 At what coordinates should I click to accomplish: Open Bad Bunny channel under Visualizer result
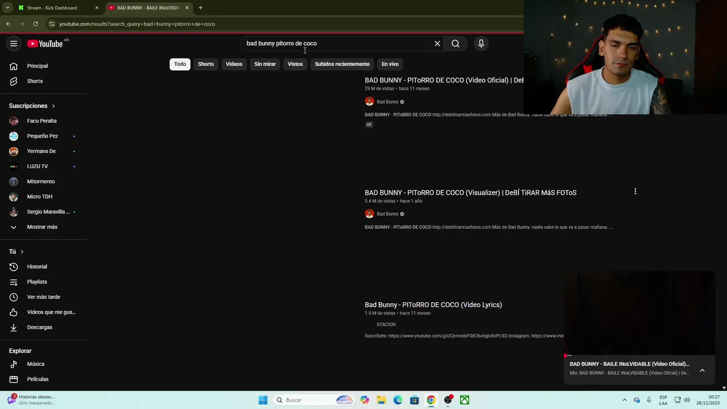(x=387, y=214)
